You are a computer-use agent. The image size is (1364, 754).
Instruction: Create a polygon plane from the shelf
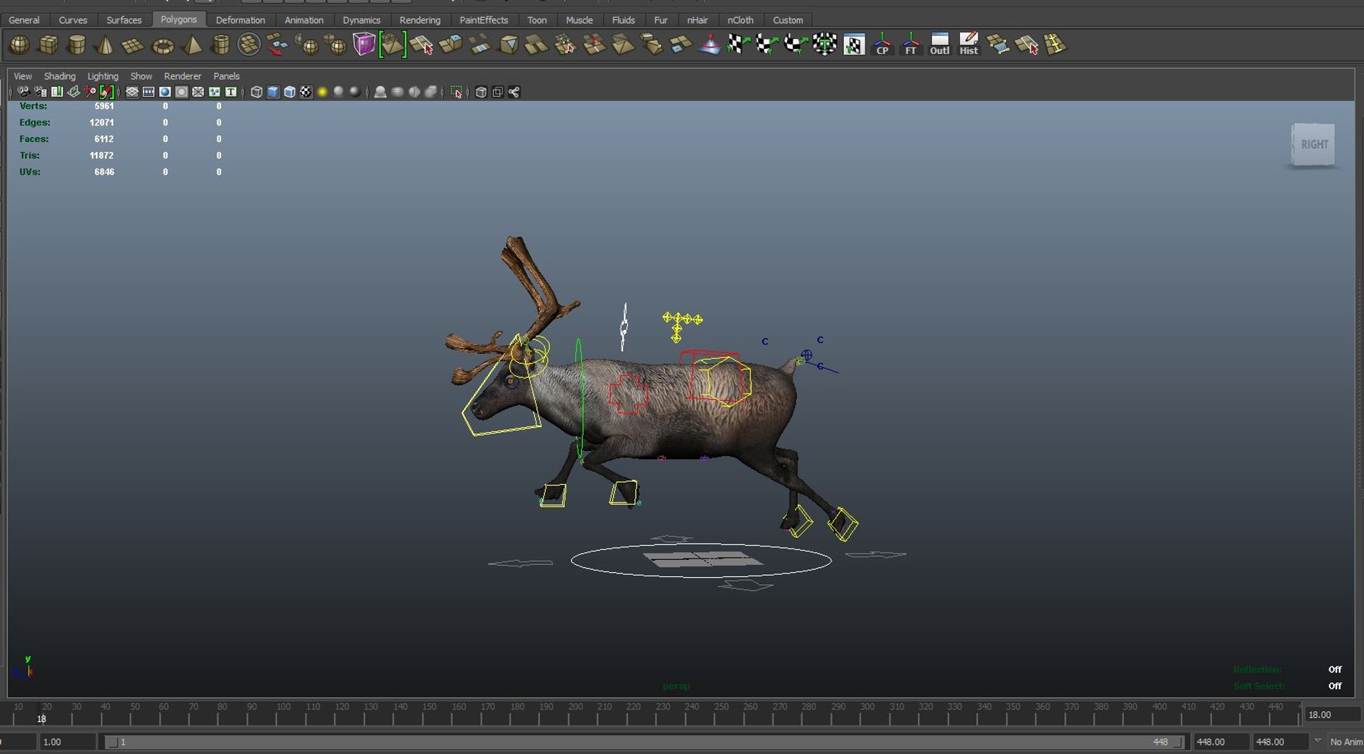(x=134, y=45)
